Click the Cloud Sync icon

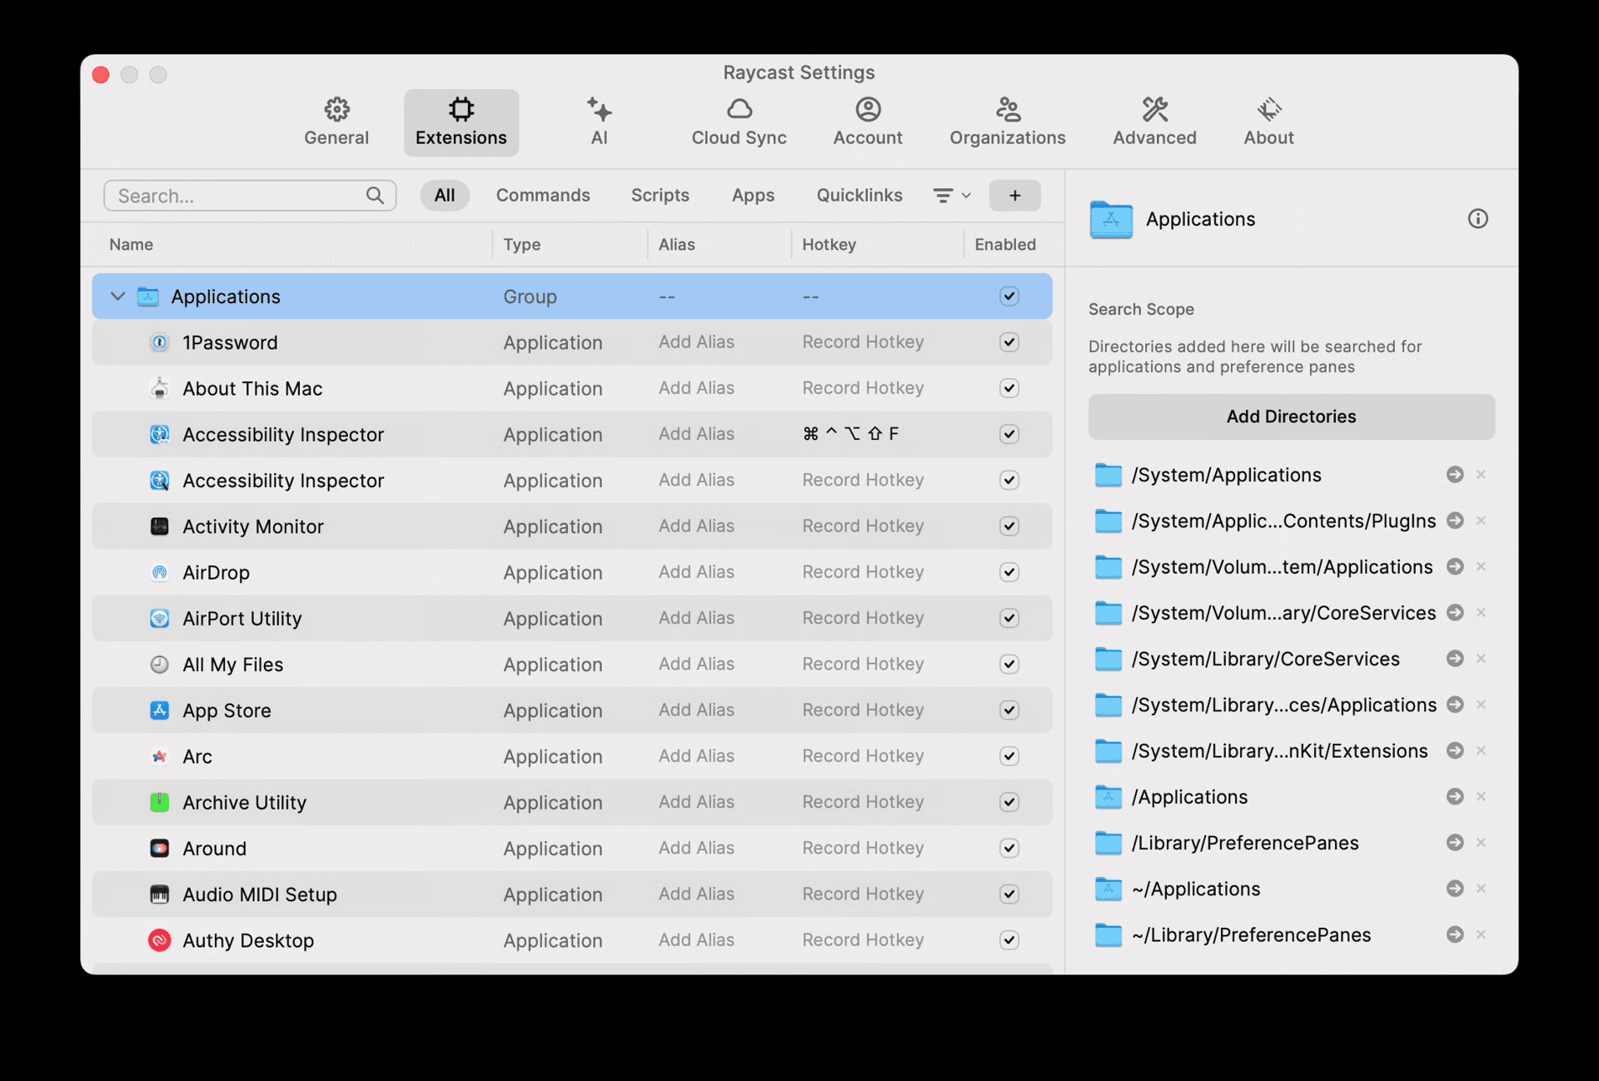click(739, 121)
